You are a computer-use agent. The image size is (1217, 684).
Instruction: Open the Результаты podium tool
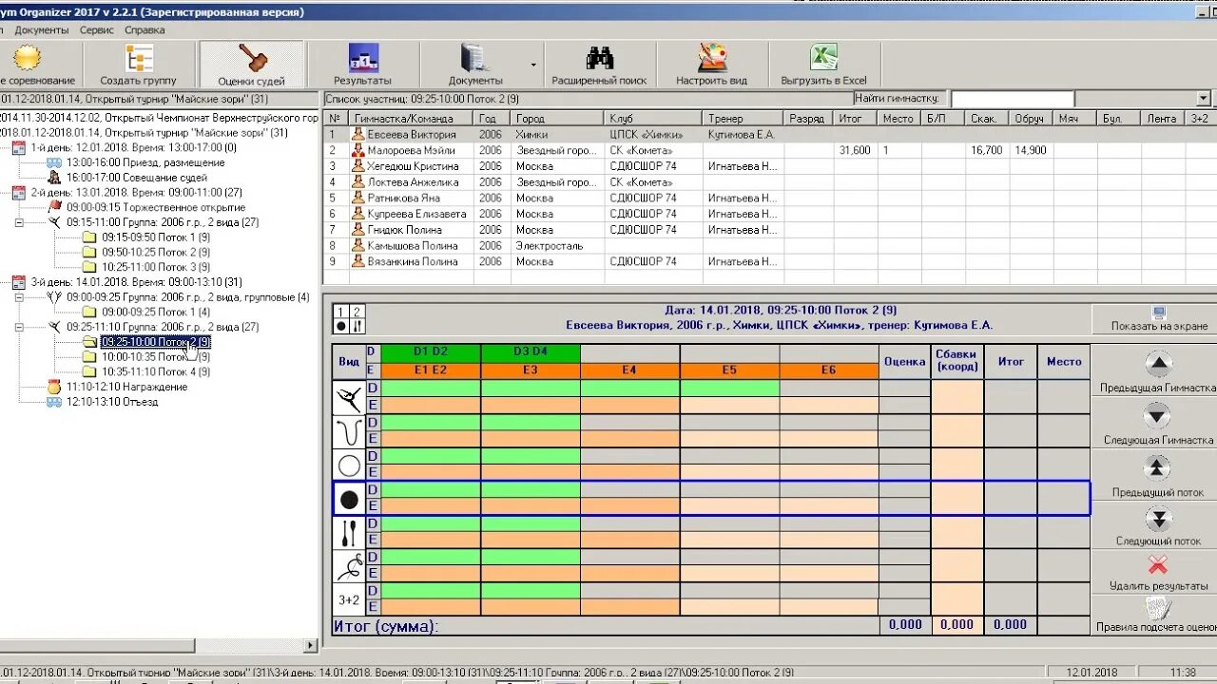pyautogui.click(x=362, y=65)
